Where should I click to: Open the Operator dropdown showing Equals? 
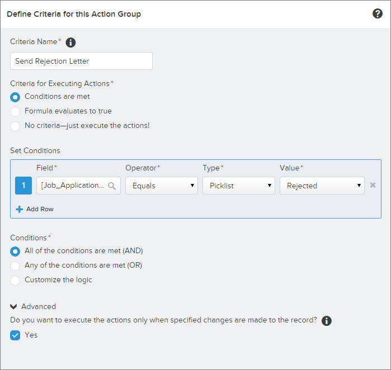(x=162, y=186)
